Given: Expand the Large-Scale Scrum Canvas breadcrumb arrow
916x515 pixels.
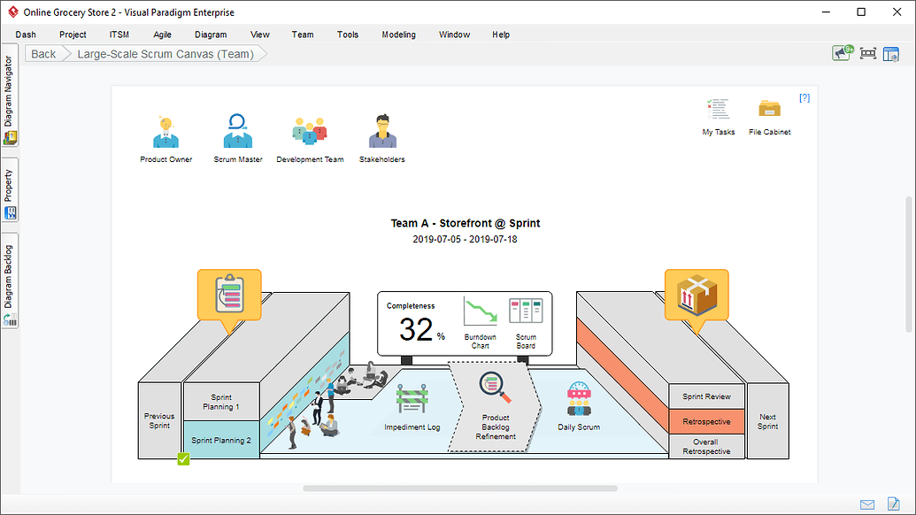Looking at the screenshot, I should pyautogui.click(x=259, y=53).
